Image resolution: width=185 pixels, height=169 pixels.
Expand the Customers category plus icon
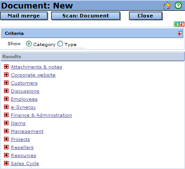6,83
